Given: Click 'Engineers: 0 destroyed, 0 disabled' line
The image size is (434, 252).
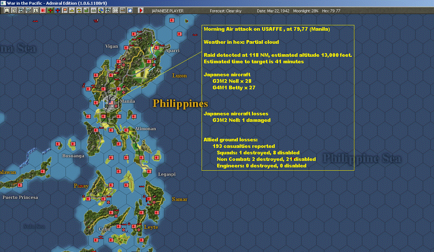Looking at the screenshot, I should (262, 166).
